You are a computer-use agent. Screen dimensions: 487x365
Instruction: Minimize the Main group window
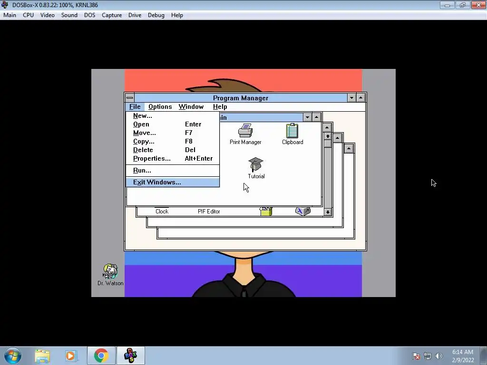click(x=308, y=117)
